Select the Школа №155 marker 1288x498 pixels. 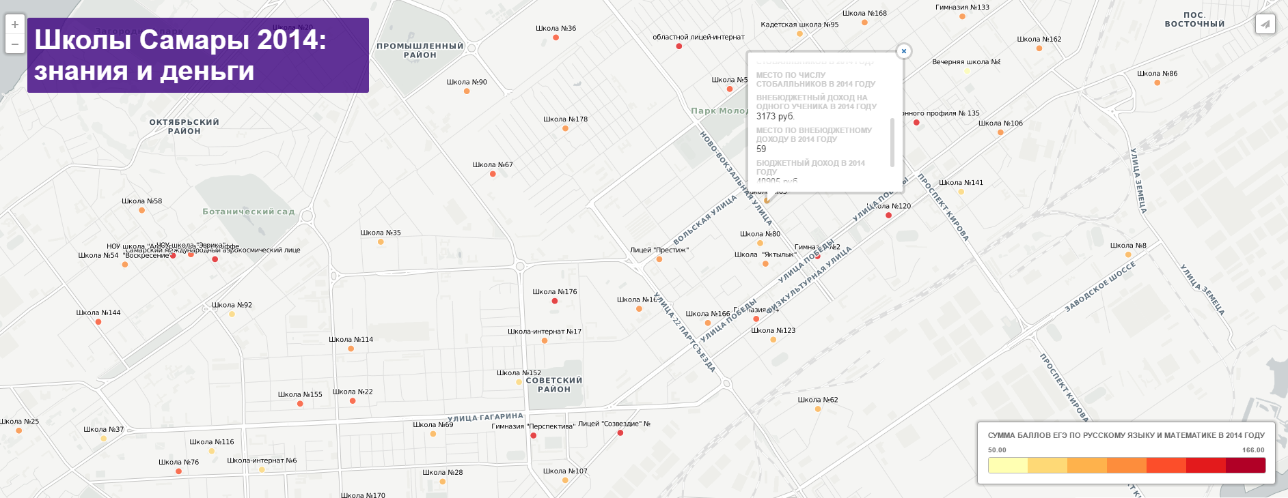pyautogui.click(x=300, y=404)
